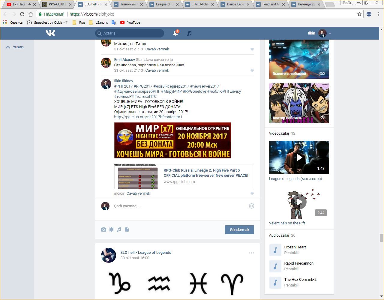Open the Chrome menu three-dots icon
The height and width of the screenshot is (300, 384).
[379, 14]
